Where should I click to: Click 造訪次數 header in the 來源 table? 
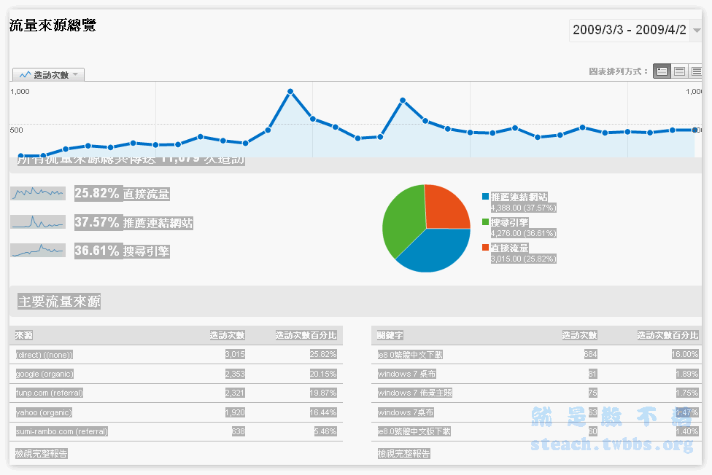click(x=227, y=335)
